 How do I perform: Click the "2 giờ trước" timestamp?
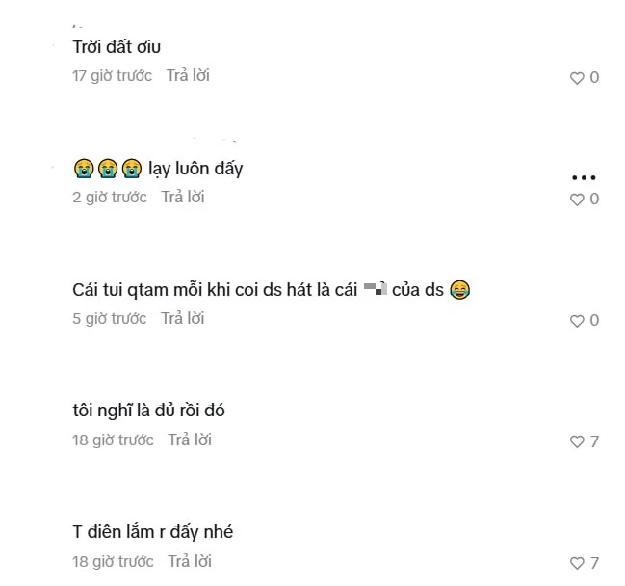[x=110, y=197]
